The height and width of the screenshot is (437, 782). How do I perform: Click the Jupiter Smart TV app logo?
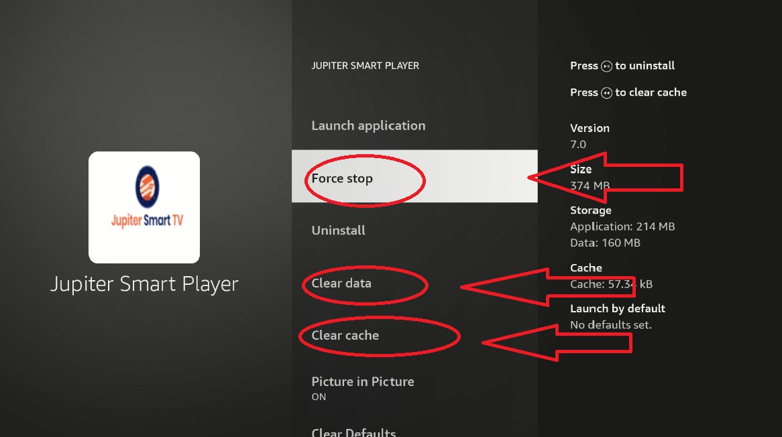(x=144, y=207)
